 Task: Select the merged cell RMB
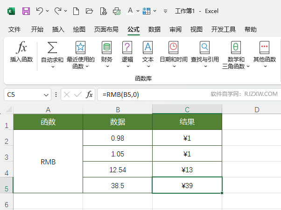(x=48, y=162)
